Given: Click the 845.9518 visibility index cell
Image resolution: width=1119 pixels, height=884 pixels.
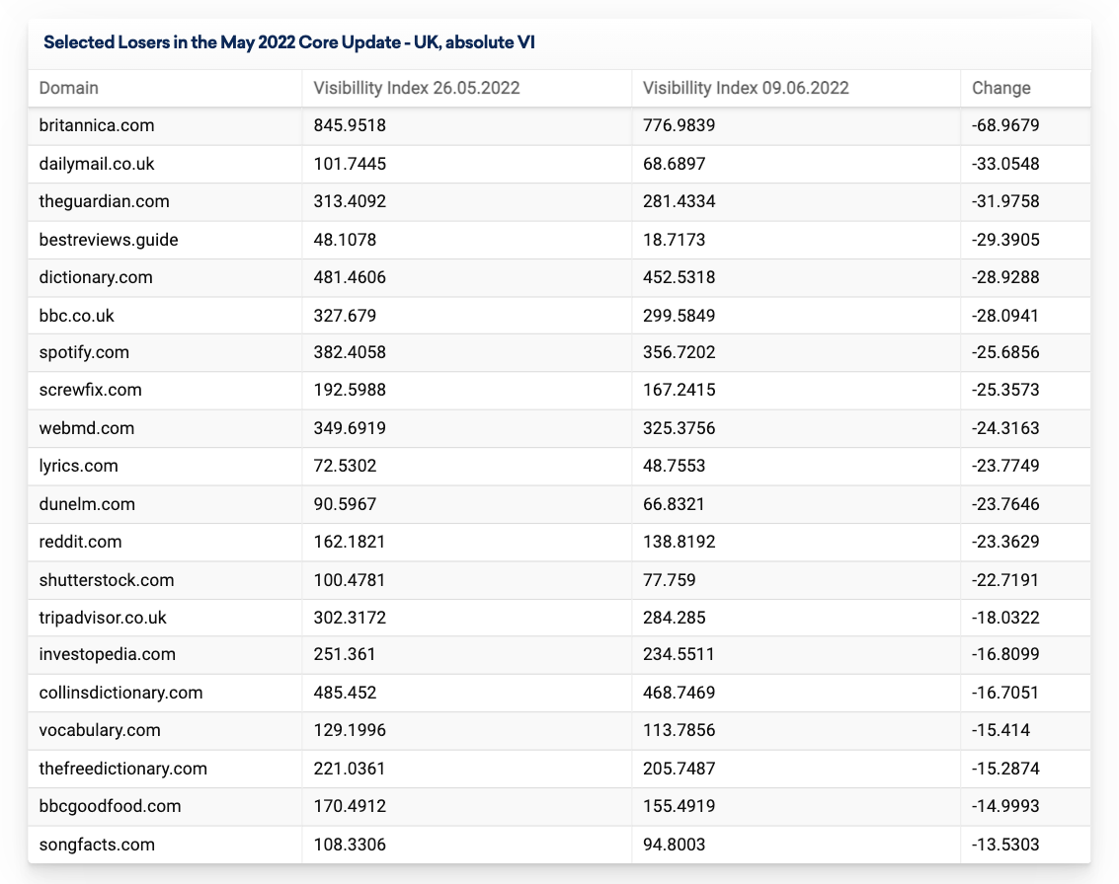Looking at the screenshot, I should coord(350,125).
